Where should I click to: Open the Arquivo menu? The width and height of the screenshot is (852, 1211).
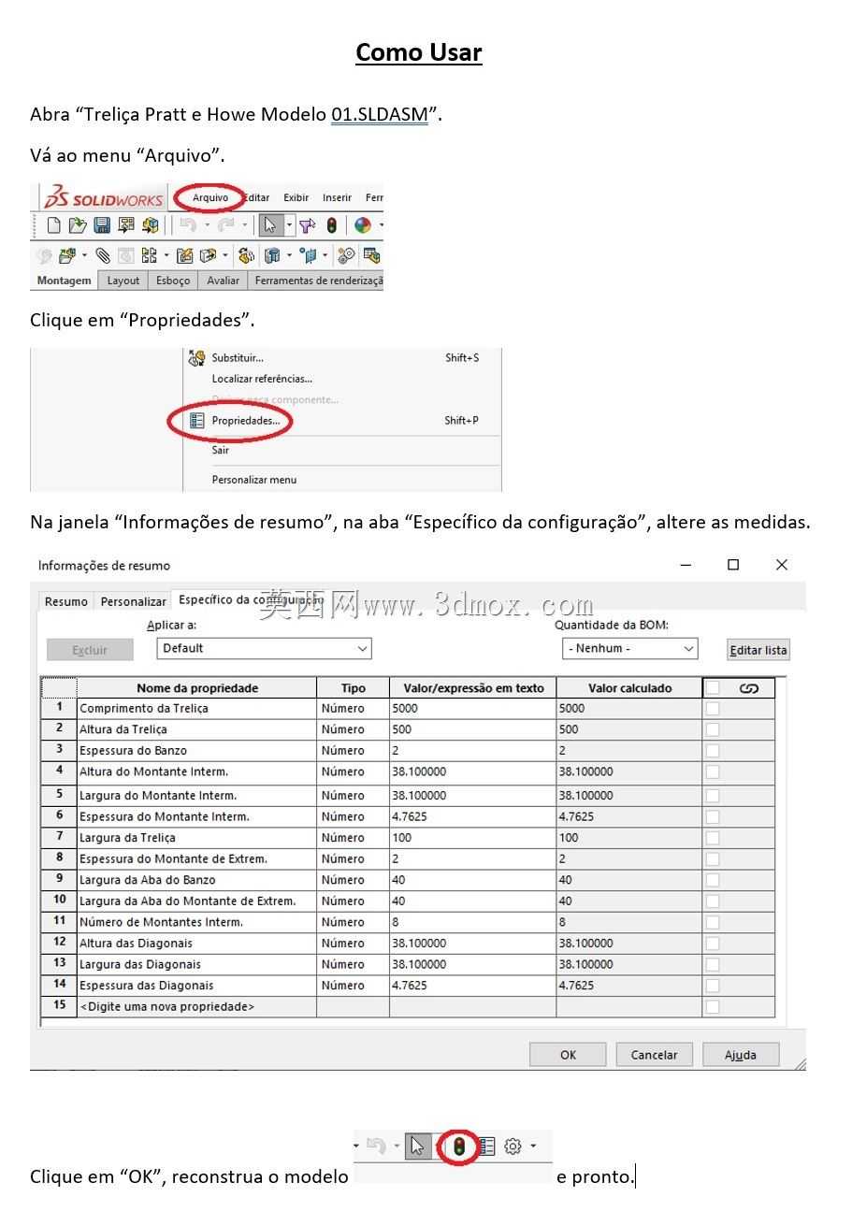210,198
